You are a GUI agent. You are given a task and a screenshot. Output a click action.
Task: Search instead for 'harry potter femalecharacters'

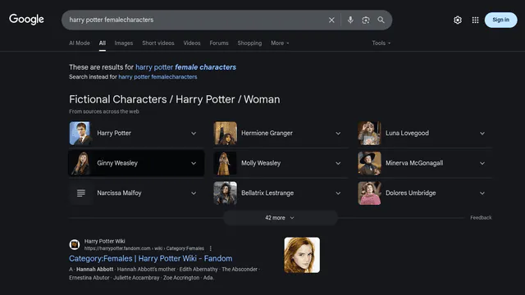[x=157, y=77]
